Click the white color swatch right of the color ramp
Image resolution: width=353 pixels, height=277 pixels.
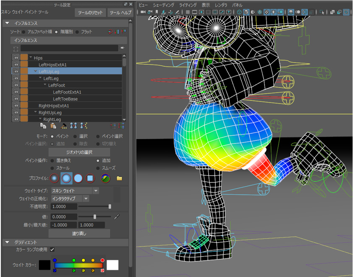coord(112,265)
